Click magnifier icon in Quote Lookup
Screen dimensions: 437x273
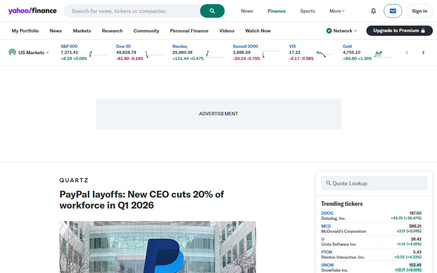(x=328, y=183)
